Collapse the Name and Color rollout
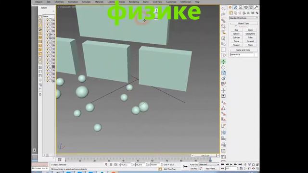 pyautogui.click(x=244, y=50)
